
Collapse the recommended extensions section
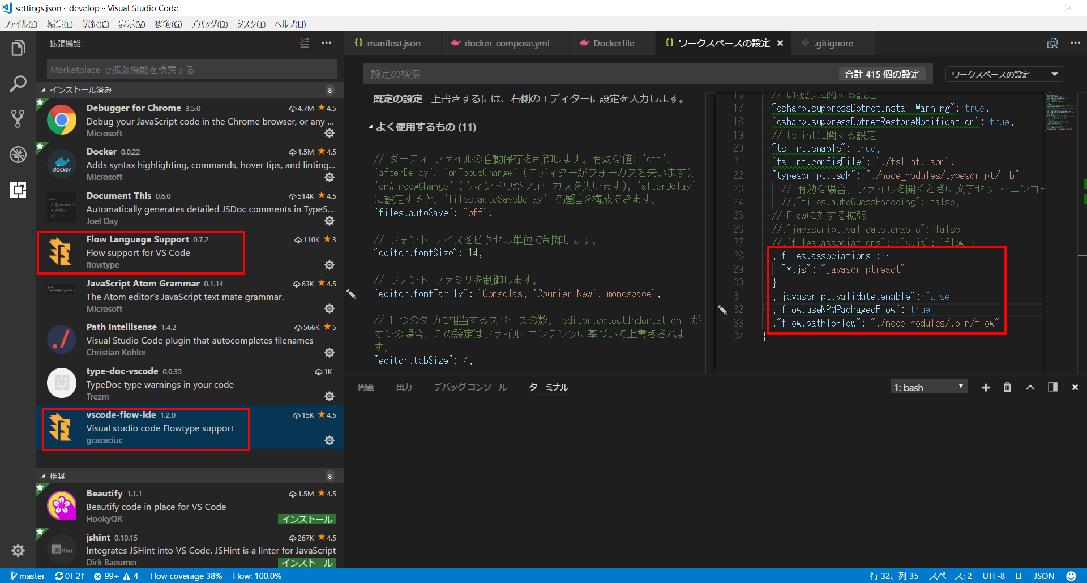click(190, 476)
